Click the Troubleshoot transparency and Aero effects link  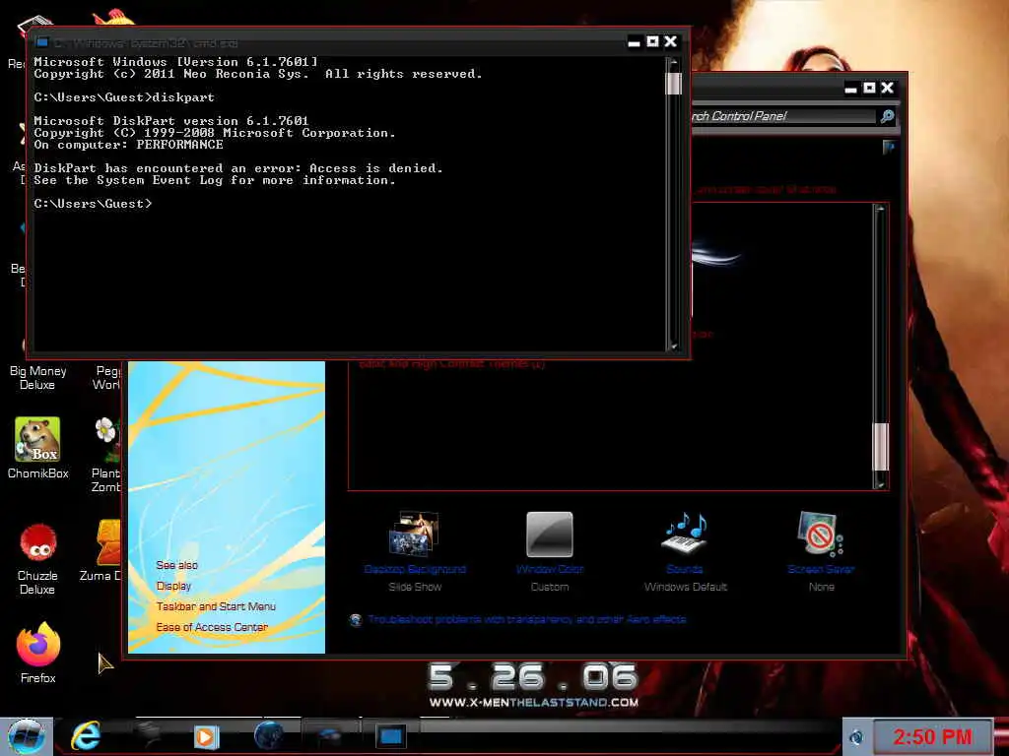coord(526,620)
